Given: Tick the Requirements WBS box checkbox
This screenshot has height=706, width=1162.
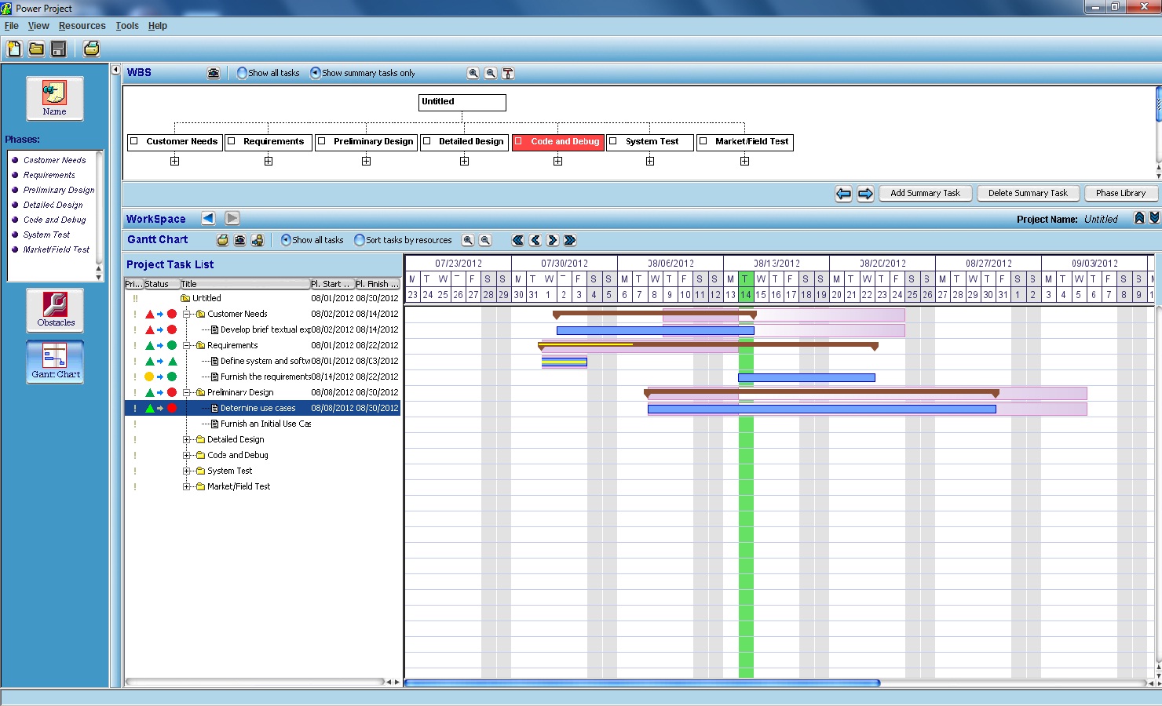Looking at the screenshot, I should [x=232, y=141].
